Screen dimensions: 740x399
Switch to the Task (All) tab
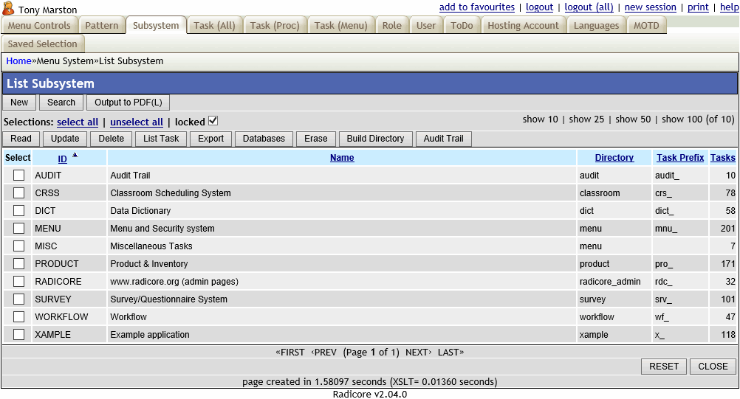tap(214, 25)
